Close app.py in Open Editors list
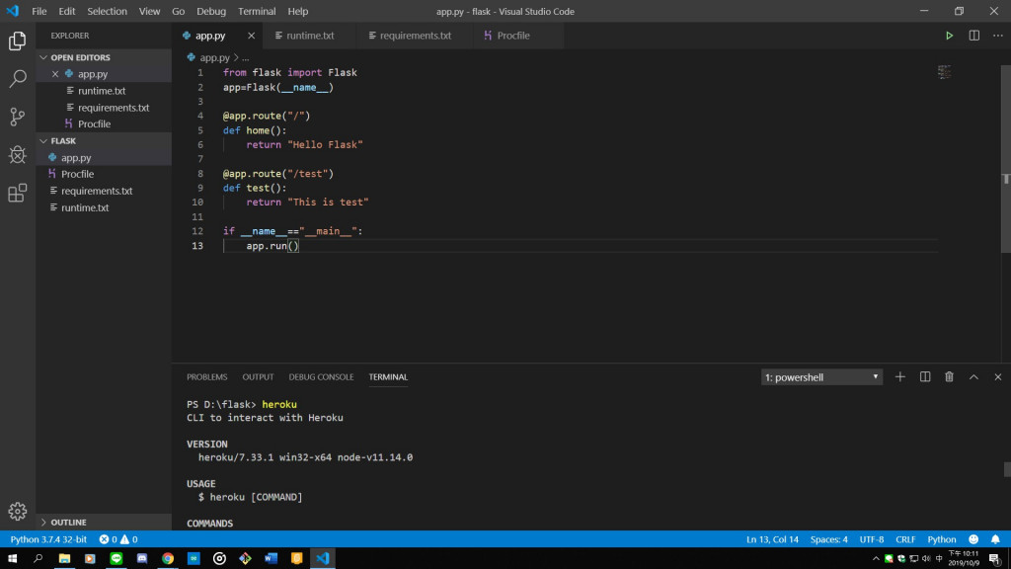 click(x=55, y=74)
